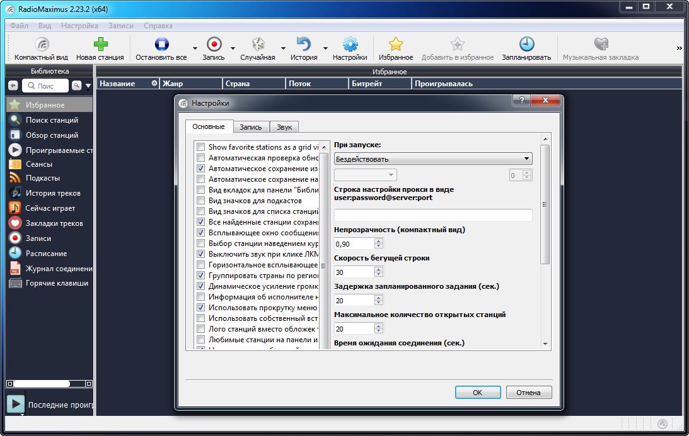The image size is (689, 436).
Task: Open the Файл menu
Action: pyautogui.click(x=19, y=25)
